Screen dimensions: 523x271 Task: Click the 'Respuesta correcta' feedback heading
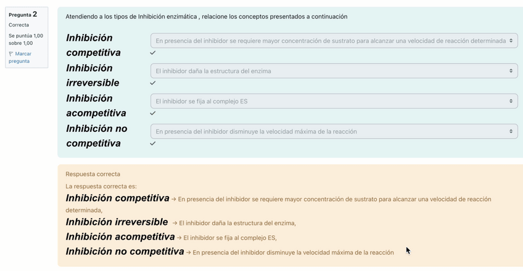(93, 174)
